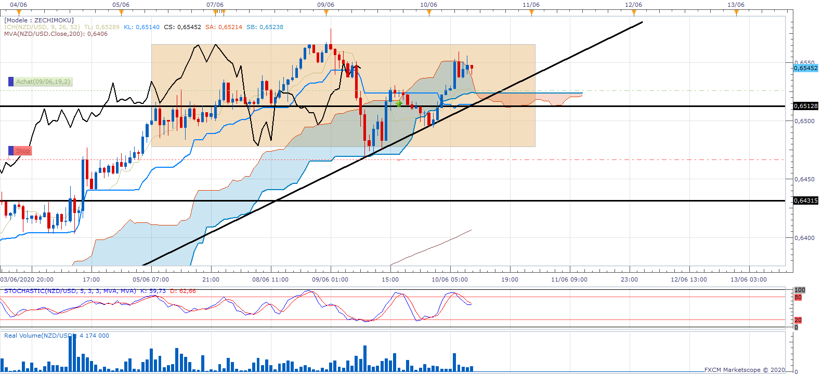Click the 0,6500 price axis label
The image size is (823, 374).
tap(804, 121)
